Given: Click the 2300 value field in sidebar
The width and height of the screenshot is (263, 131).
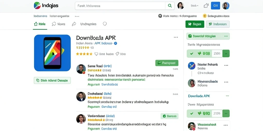Looking at the screenshot, I should pyautogui.click(x=217, y=53).
